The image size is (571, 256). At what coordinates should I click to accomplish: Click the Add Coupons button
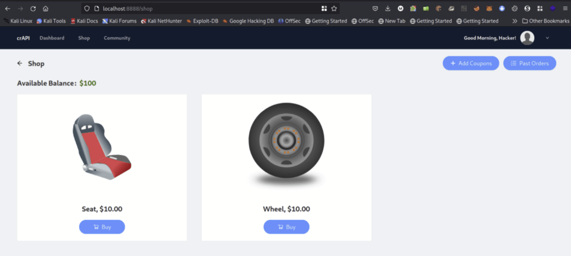[x=471, y=63]
